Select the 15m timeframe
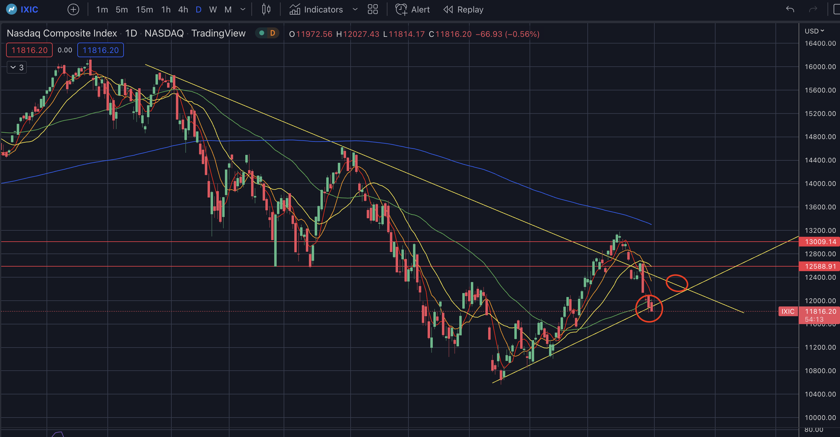 coord(145,9)
